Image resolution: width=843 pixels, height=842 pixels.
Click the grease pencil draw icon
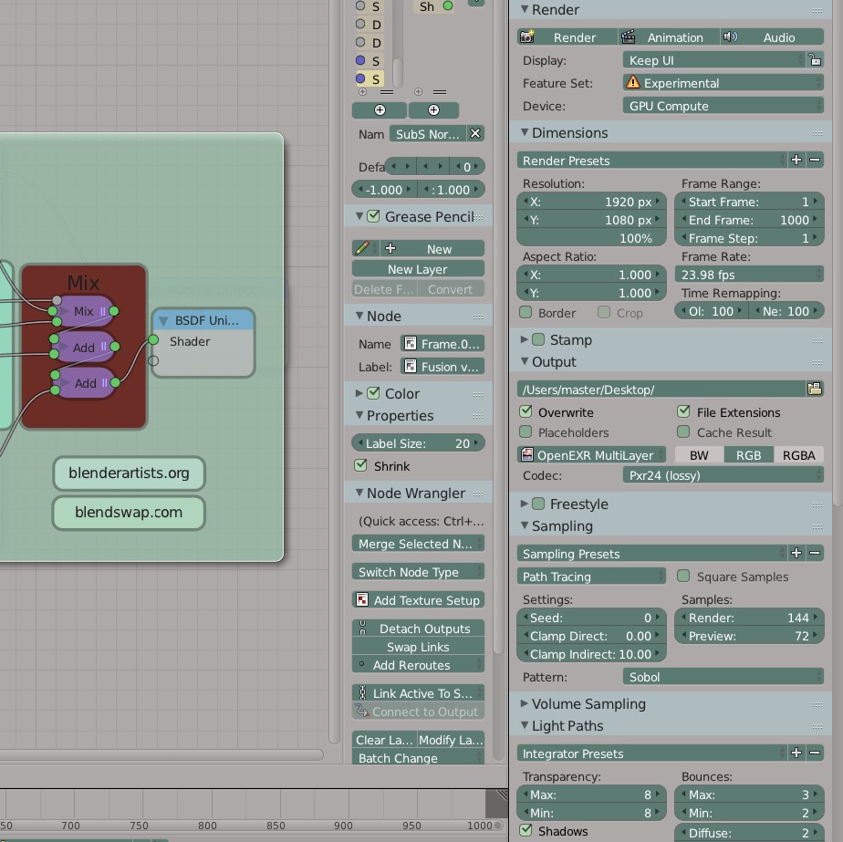pos(361,247)
